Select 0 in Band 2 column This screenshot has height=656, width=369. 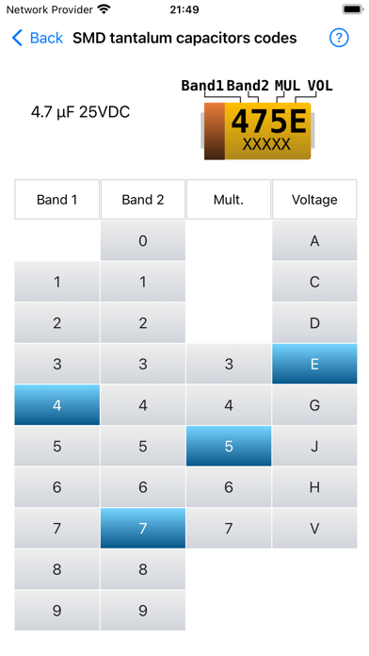click(x=143, y=241)
